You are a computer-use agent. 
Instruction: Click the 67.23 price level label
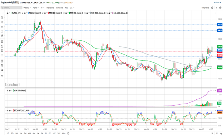(x=220, y=25)
